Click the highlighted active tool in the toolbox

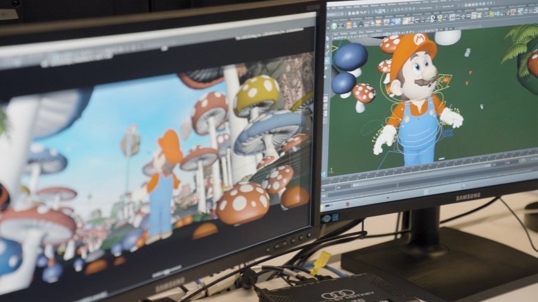[327, 60]
